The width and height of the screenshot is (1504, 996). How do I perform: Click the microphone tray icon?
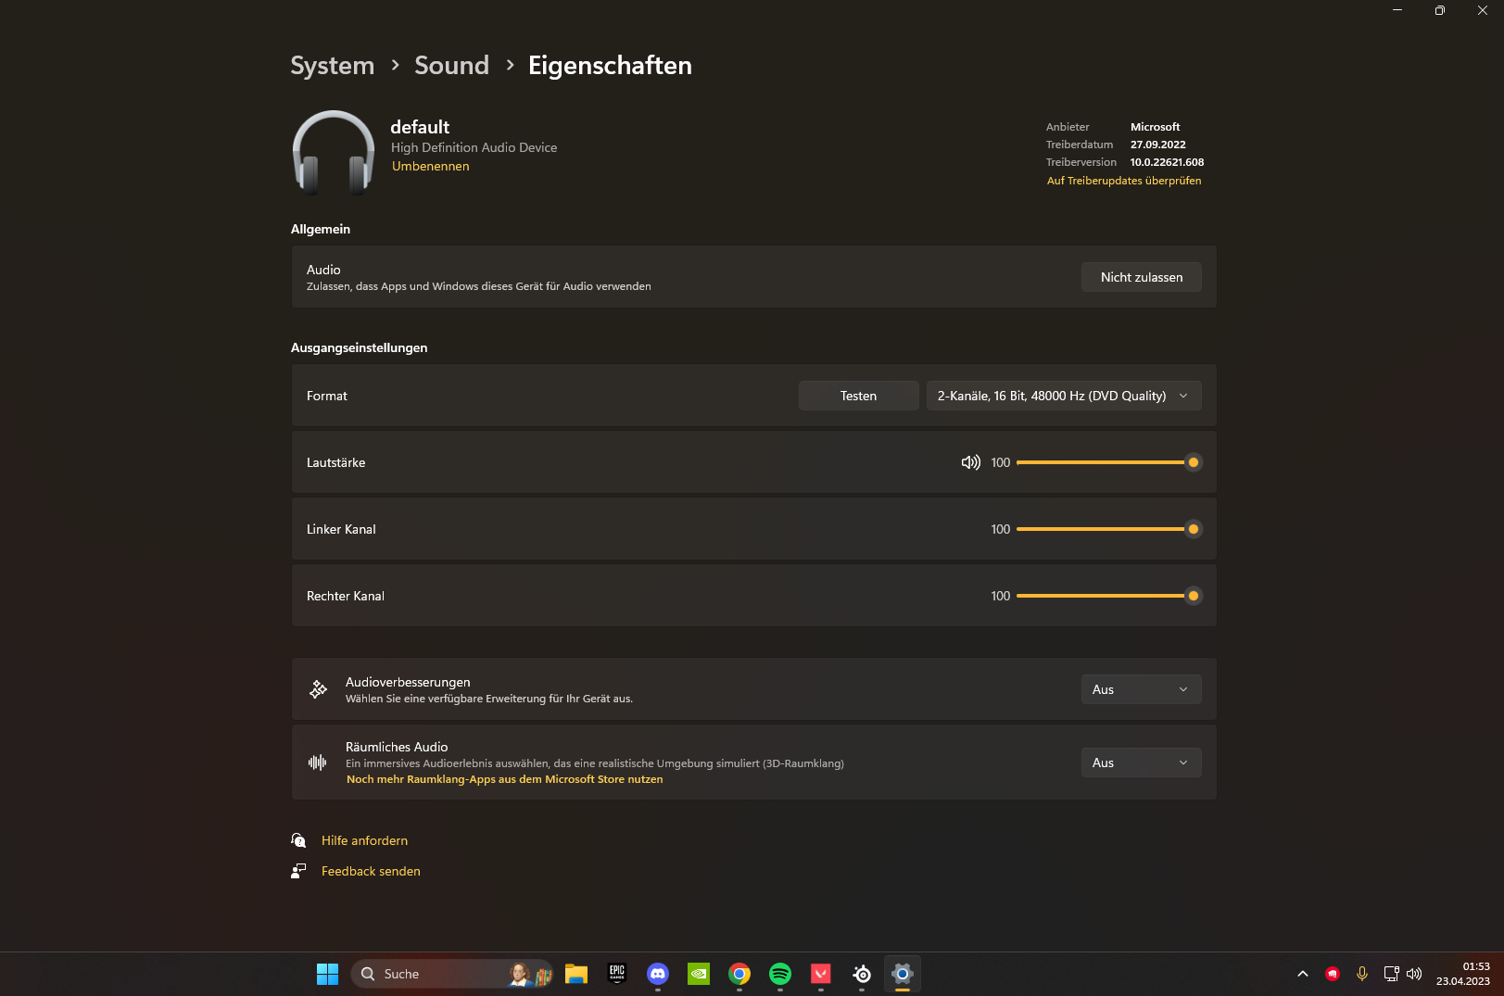(x=1362, y=974)
